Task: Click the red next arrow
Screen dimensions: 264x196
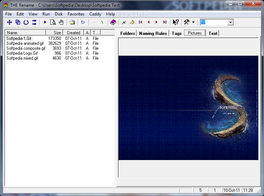Action: click(156, 22)
